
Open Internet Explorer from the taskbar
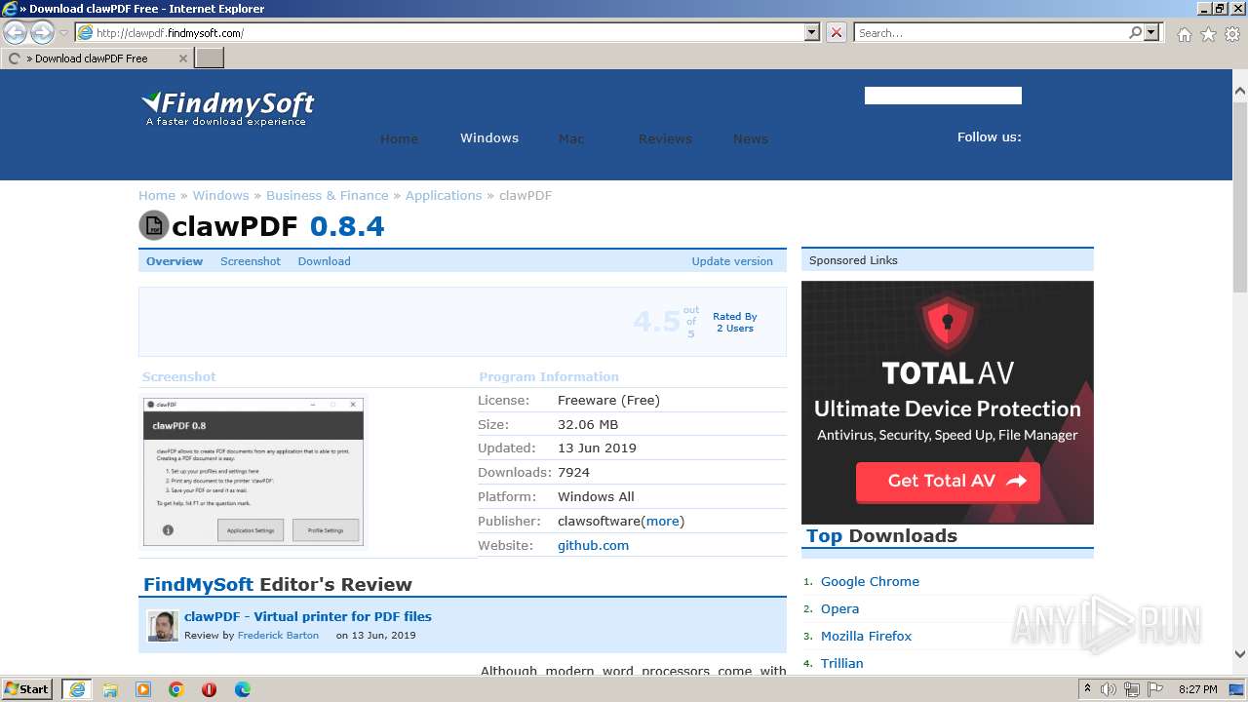coord(76,689)
